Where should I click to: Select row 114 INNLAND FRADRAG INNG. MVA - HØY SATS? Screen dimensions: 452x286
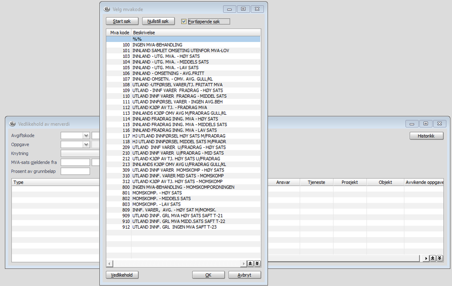click(183, 119)
